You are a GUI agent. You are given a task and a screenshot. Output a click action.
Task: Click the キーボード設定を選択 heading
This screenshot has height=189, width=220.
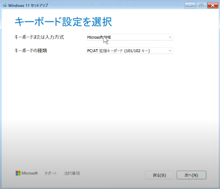tap(63, 22)
